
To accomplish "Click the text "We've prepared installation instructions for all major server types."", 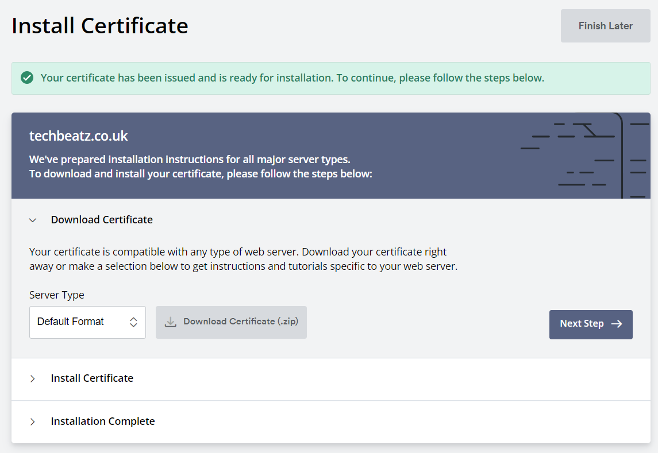I will pyautogui.click(x=190, y=160).
